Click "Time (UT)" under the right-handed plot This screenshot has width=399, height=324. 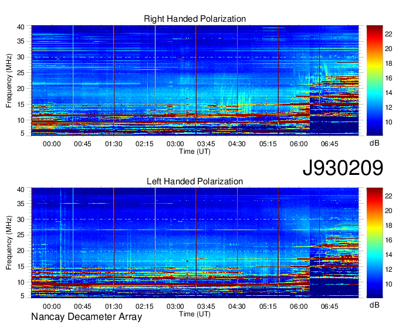point(195,151)
